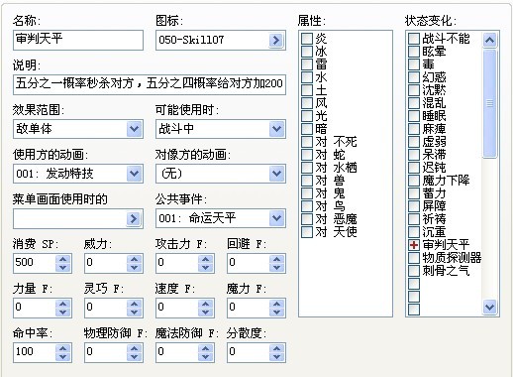Toggle the 光 attribute checkbox
The image size is (513, 377).
click(x=307, y=116)
